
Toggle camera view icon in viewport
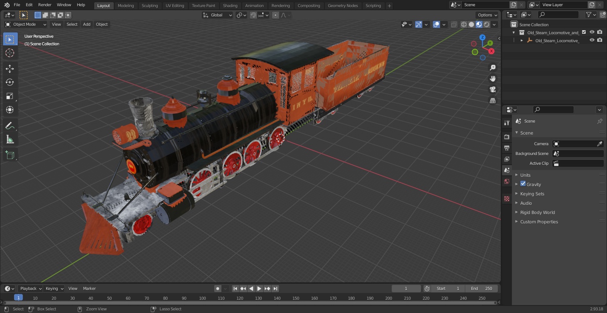point(493,90)
